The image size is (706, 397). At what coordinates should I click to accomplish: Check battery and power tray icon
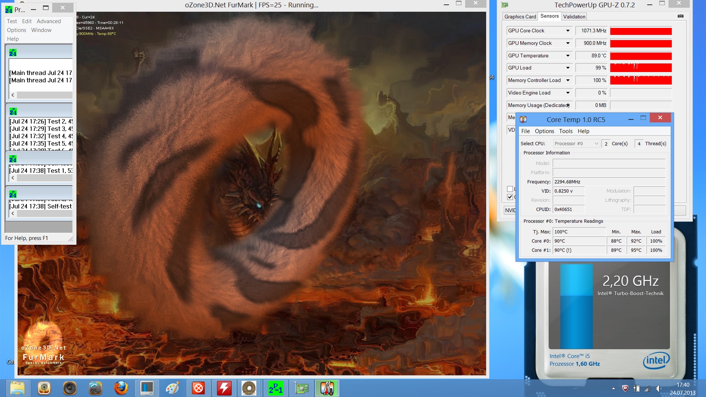pos(637,389)
